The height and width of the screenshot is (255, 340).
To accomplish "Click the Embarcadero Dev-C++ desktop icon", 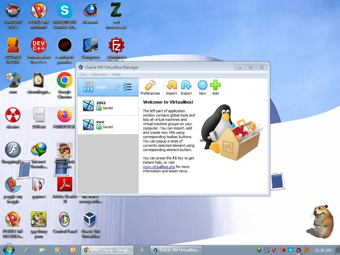I will [x=39, y=50].
